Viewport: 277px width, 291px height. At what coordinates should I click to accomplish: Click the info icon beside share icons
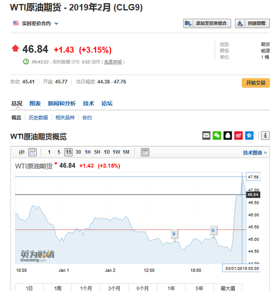click(265, 136)
